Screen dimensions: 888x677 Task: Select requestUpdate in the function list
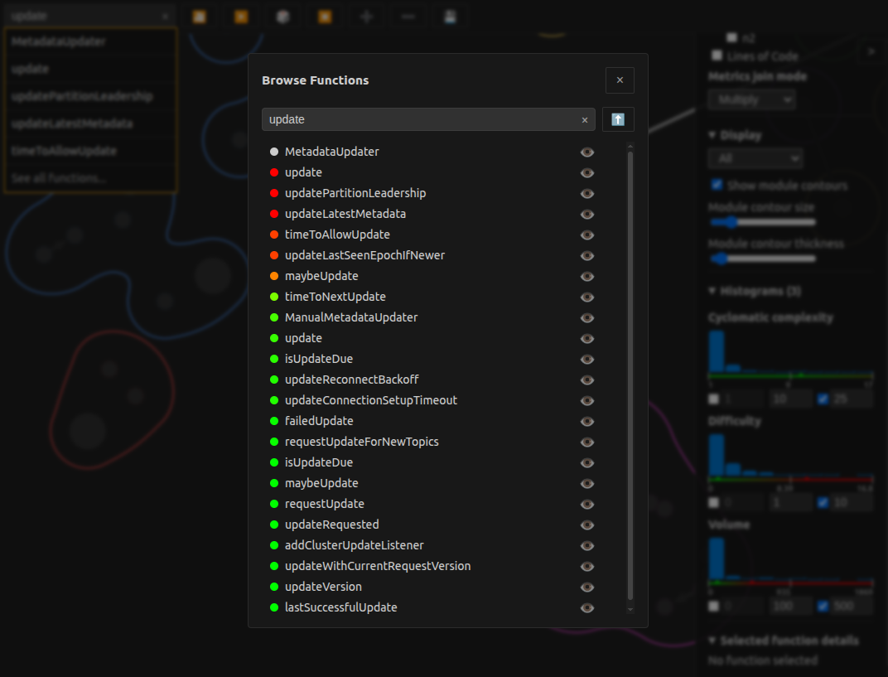(325, 504)
